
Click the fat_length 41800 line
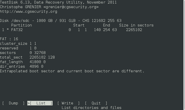[x=23, y=62]
